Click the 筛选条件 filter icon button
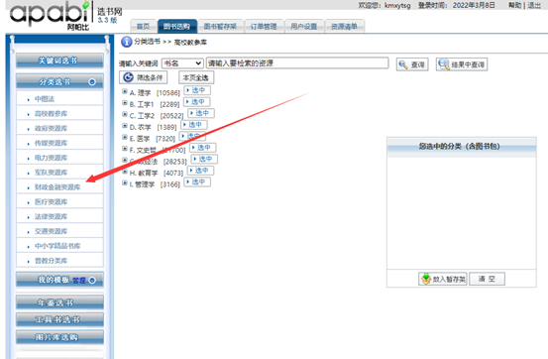The width and height of the screenshot is (548, 359). tap(144, 77)
